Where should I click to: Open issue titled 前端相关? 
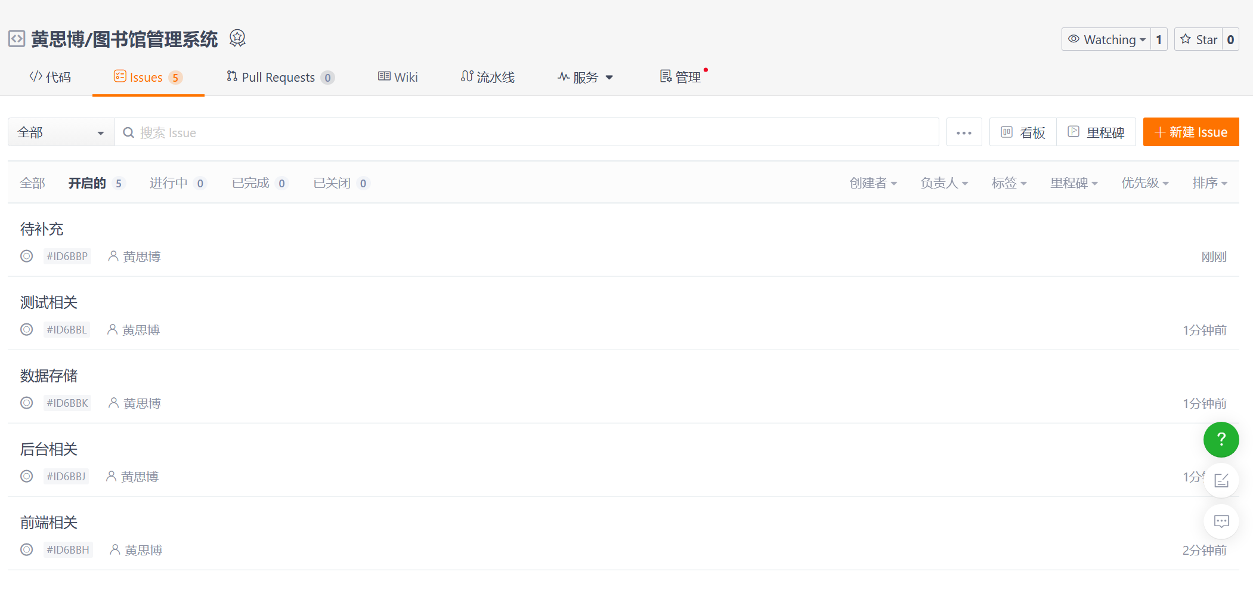click(x=49, y=523)
